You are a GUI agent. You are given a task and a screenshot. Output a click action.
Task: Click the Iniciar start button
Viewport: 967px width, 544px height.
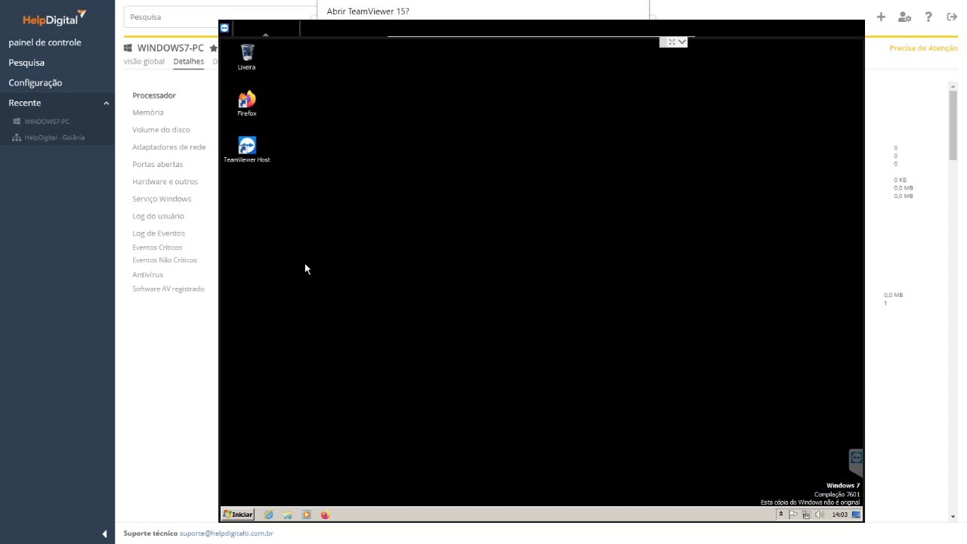238,515
